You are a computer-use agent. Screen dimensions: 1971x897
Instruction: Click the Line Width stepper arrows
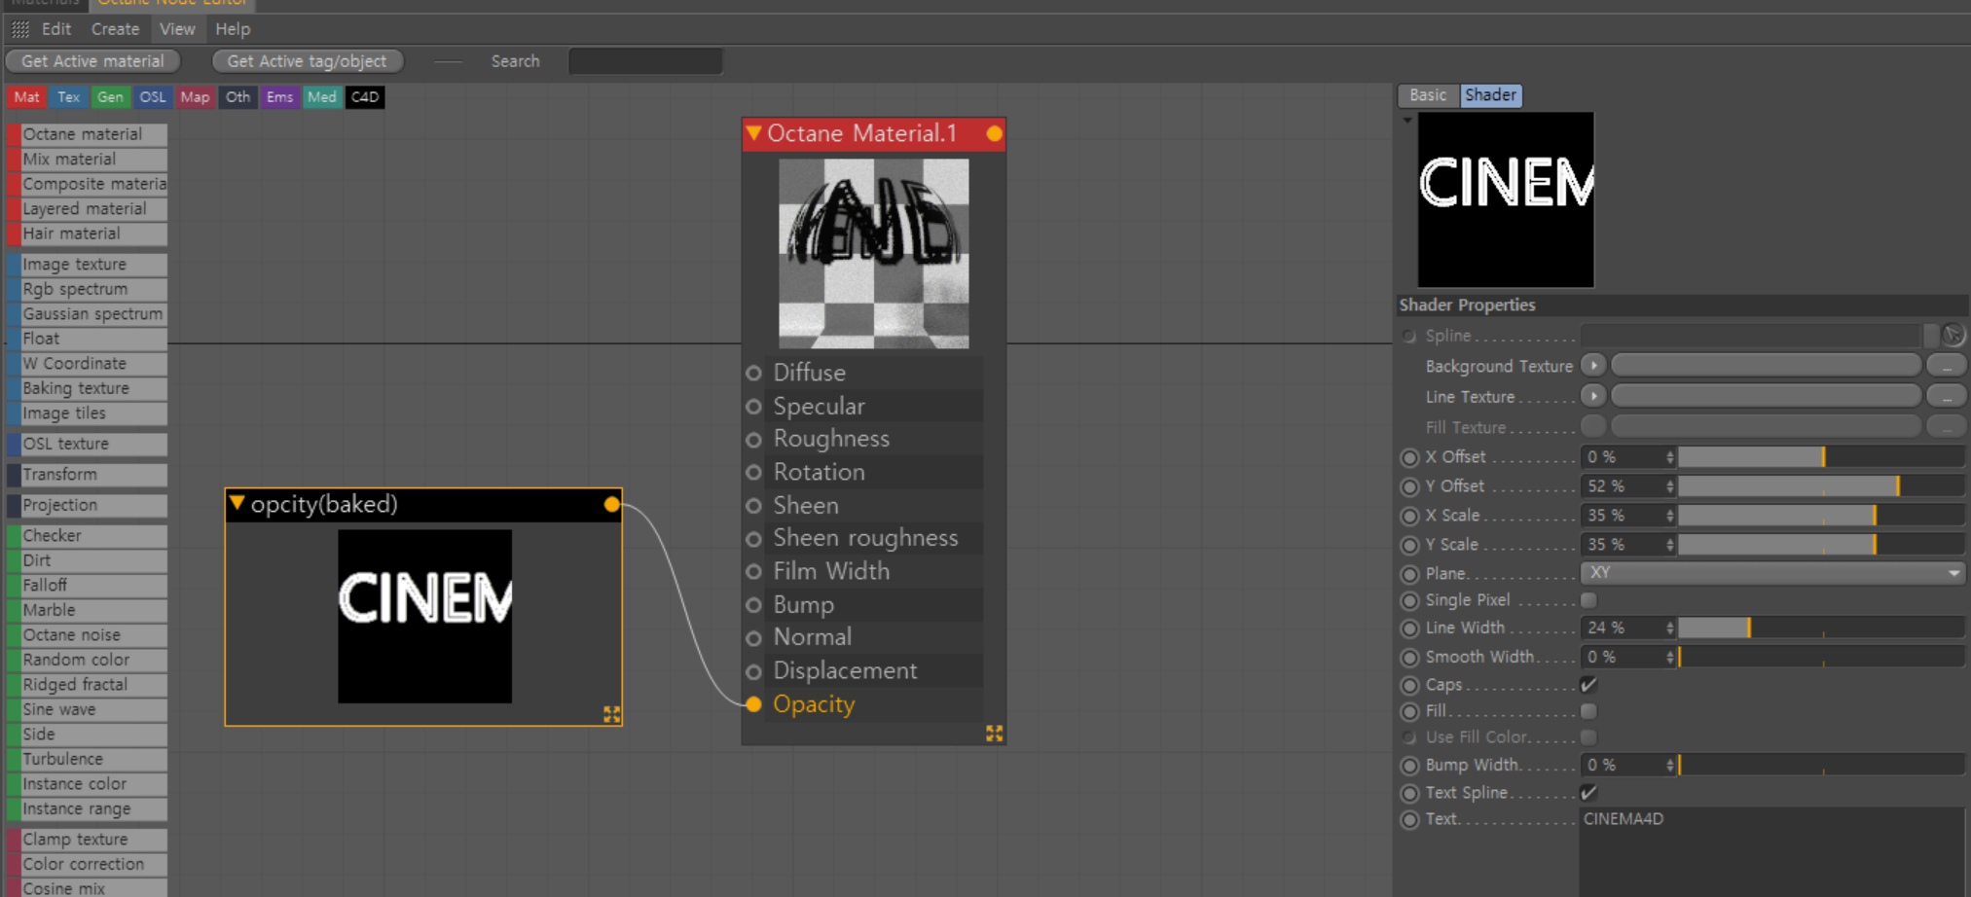pos(1669,628)
